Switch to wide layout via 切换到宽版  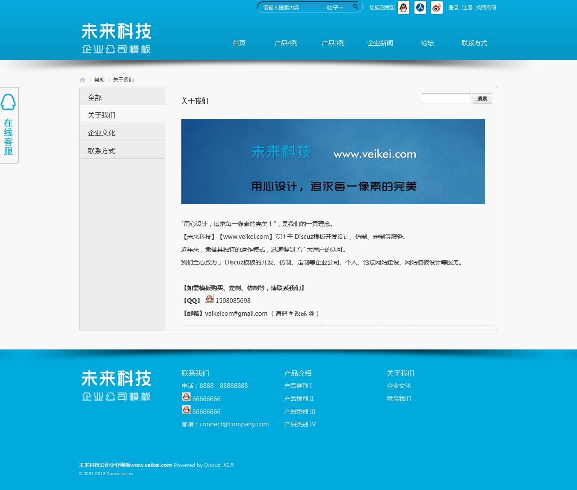pos(381,7)
